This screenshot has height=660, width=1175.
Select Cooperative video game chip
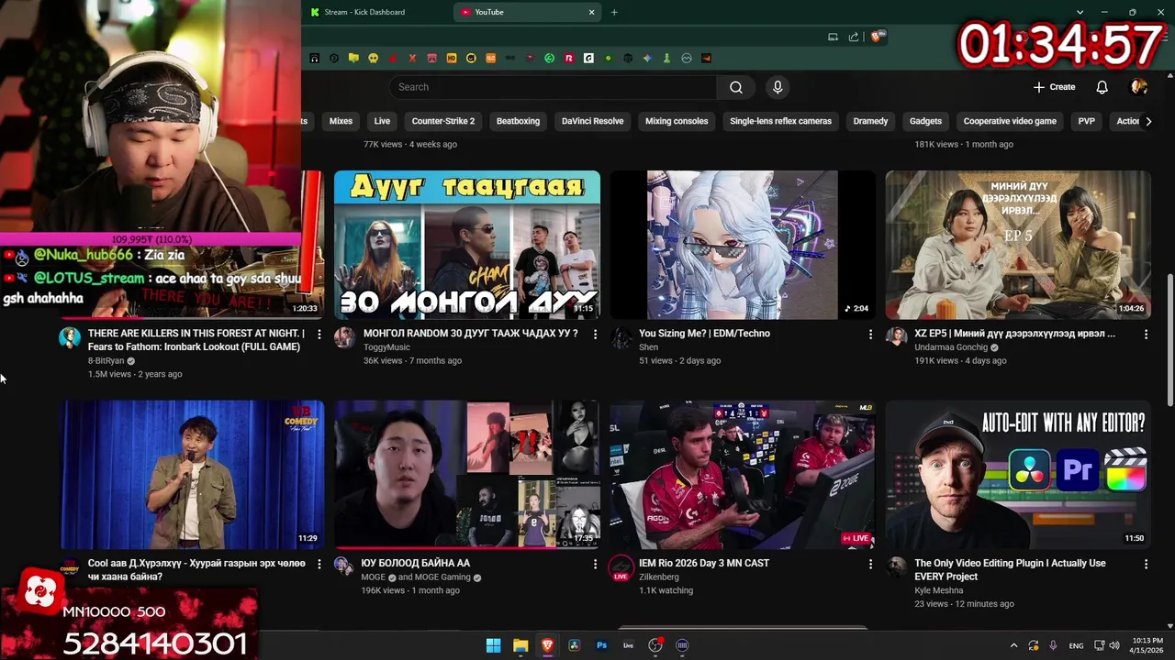[1010, 121]
